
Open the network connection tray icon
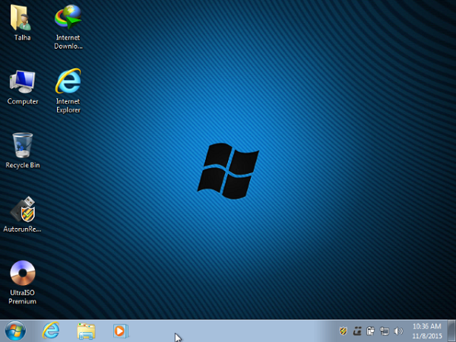tap(384, 331)
